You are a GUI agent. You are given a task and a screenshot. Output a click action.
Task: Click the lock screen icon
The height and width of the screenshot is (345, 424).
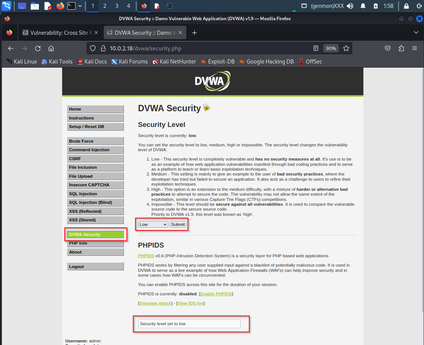(x=406, y=6)
